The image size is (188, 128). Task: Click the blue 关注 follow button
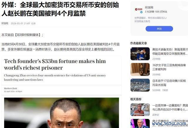[159, 29]
